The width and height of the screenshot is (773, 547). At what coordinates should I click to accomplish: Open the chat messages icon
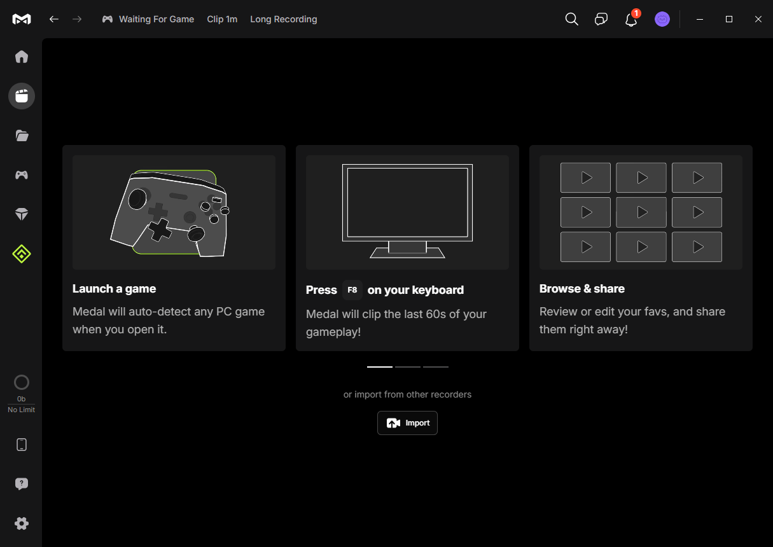point(601,19)
